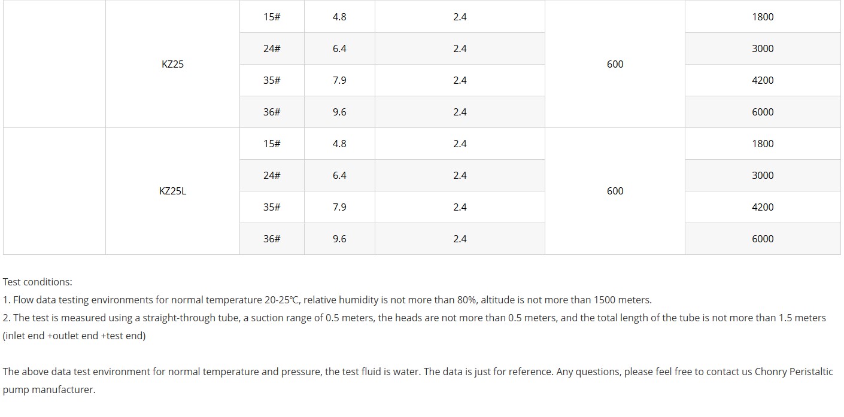This screenshot has height=417, width=844.
Task: Click the 36# cell in the KZ25L group
Action: point(272,239)
